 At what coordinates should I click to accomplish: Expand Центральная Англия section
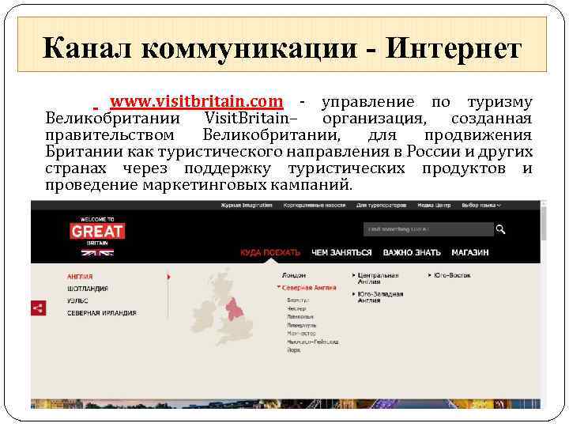[x=375, y=278]
